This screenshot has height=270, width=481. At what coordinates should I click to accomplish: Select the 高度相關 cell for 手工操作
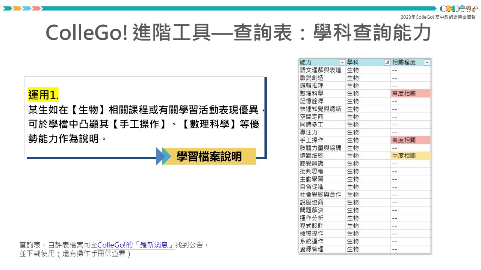point(410,140)
